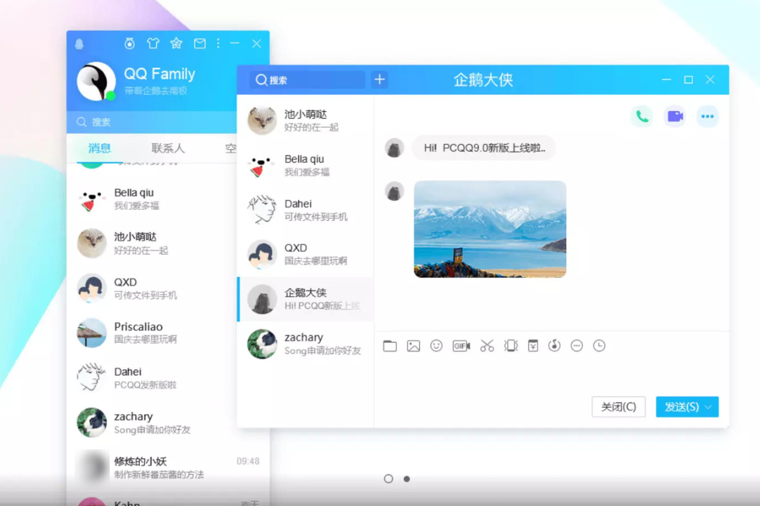The height and width of the screenshot is (506, 760).
Task: Open the skin changer shirt icon
Action: 153,44
